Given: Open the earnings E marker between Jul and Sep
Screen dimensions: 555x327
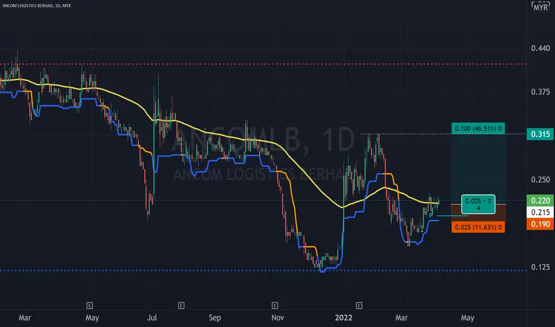Looking at the screenshot, I should [181, 305].
